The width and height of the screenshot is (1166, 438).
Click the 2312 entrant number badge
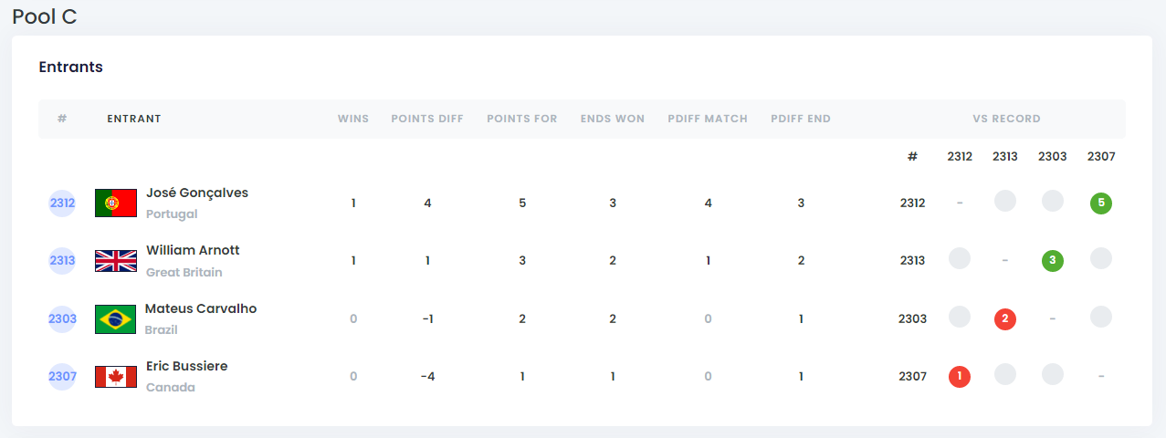coord(62,203)
